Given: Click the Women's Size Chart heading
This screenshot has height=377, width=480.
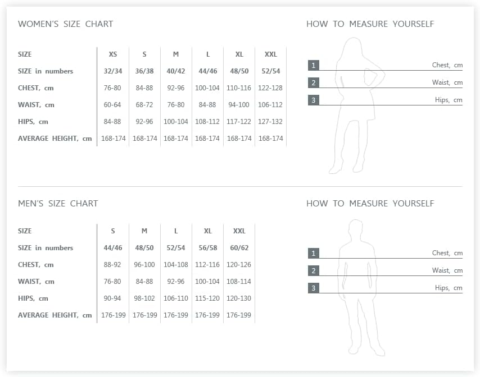Looking at the screenshot, I should pyautogui.click(x=66, y=24).
